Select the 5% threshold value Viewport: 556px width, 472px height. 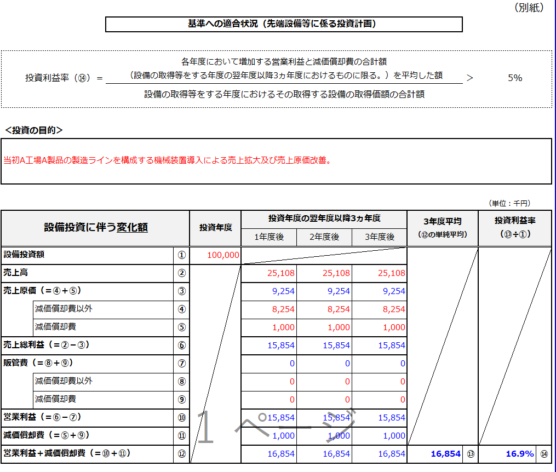(515, 78)
